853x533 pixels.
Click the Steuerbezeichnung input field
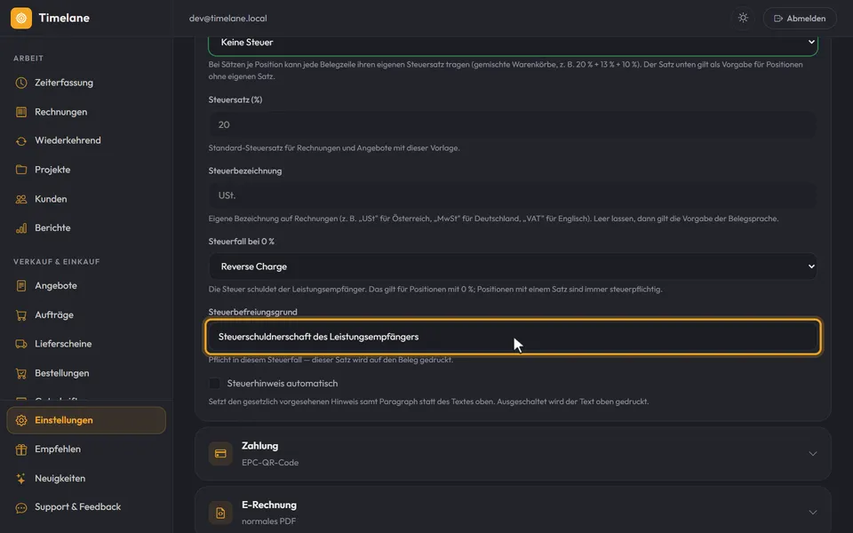[512, 195]
